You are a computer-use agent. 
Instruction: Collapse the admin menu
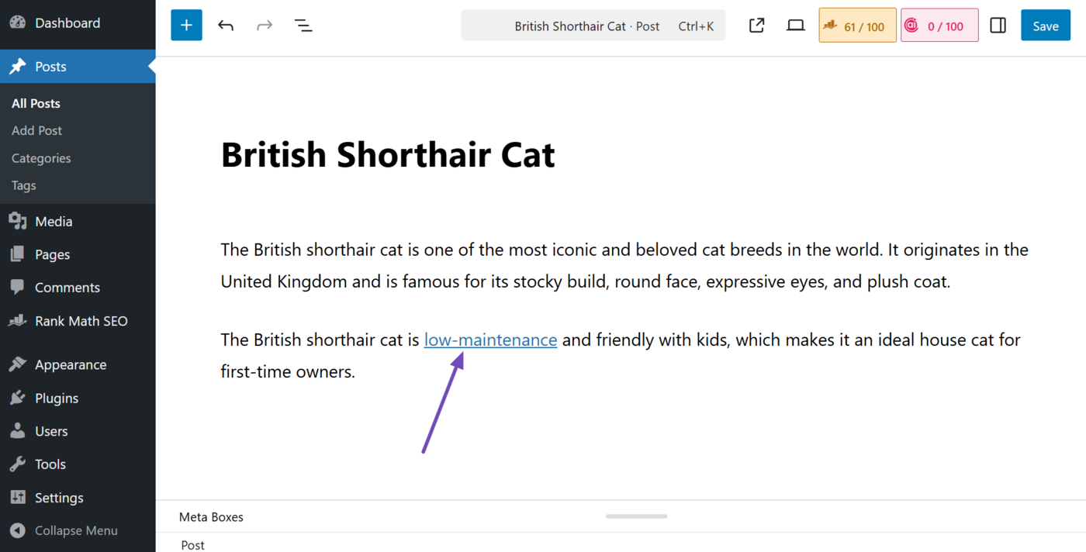63,530
